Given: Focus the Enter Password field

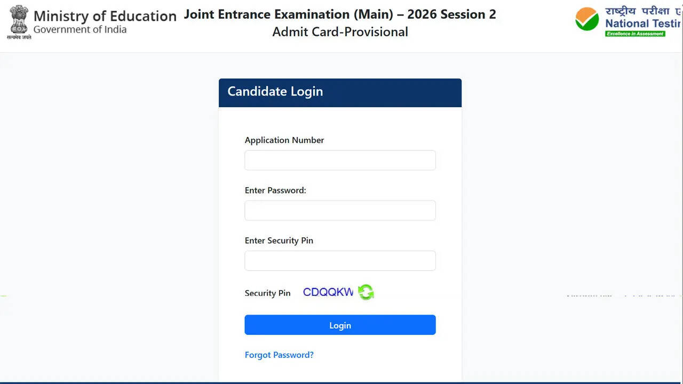Looking at the screenshot, I should [340, 210].
